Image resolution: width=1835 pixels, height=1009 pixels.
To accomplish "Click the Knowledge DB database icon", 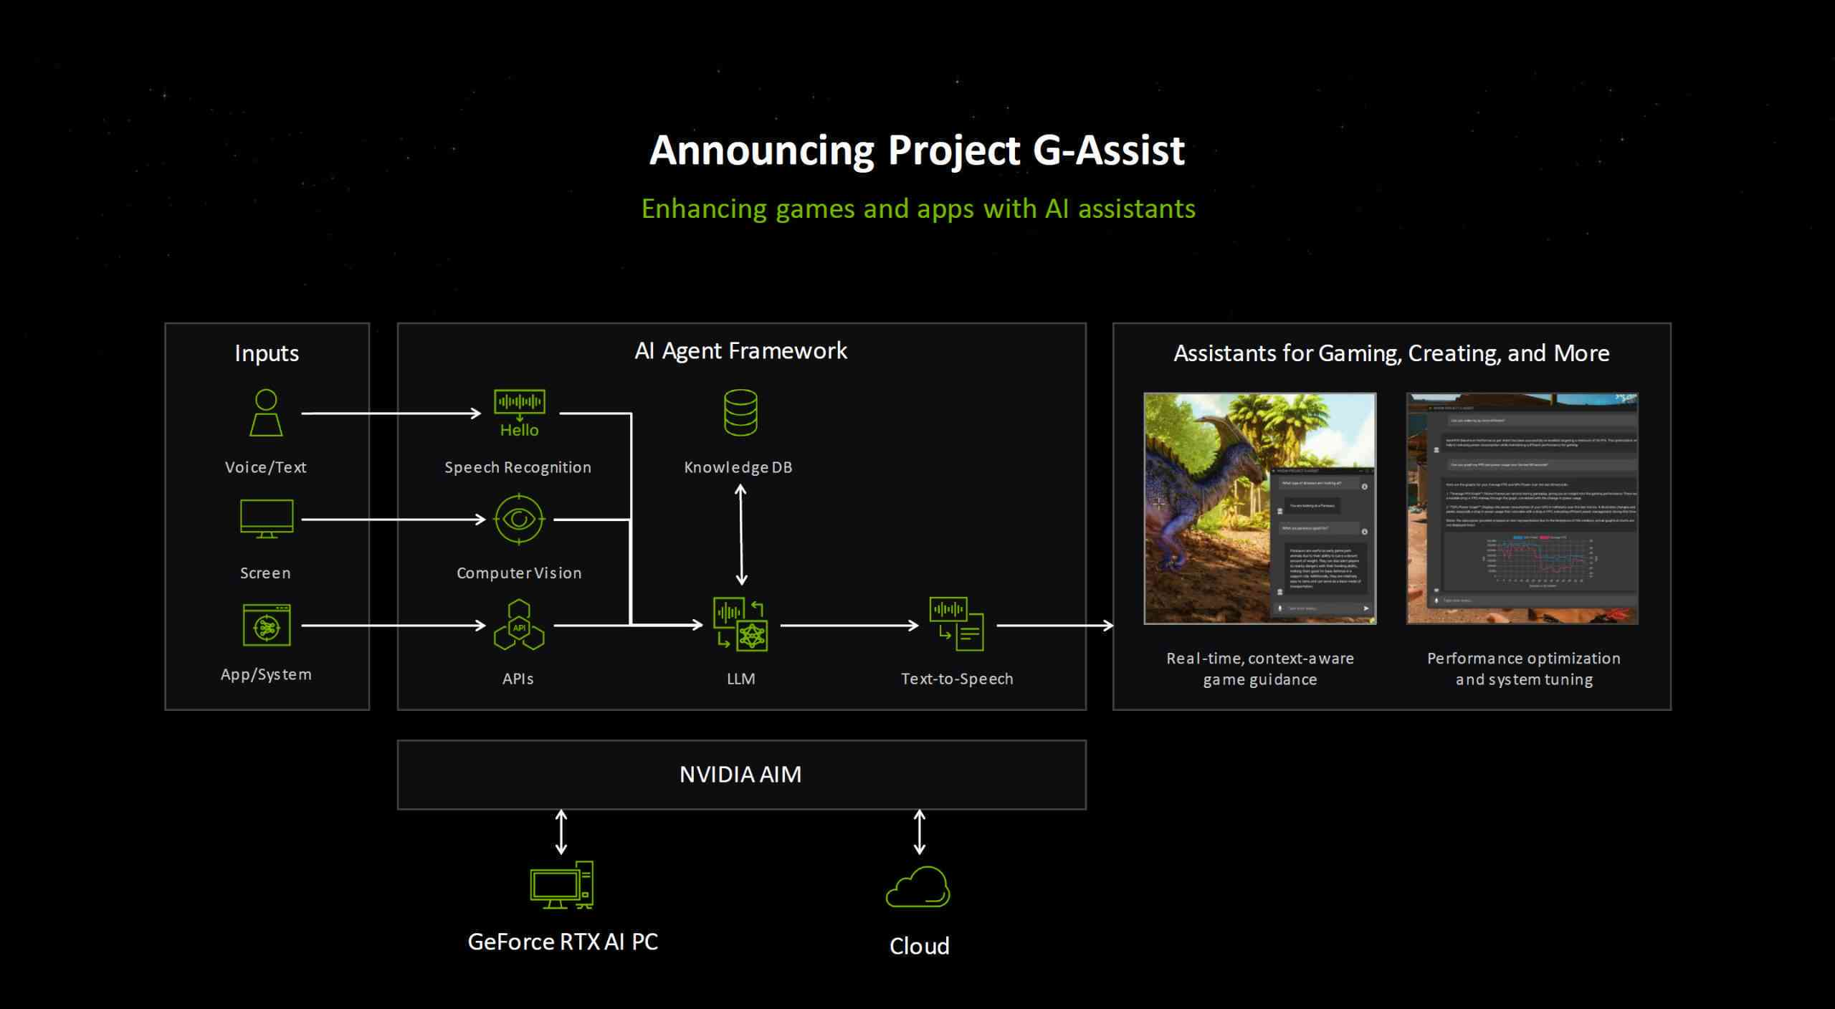I will 740,412.
